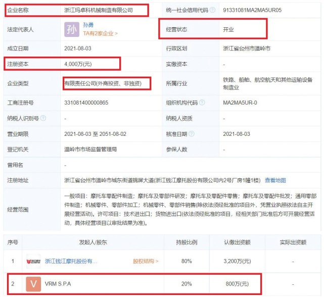The width and height of the screenshot is (324, 297).
Task: Select enterprise type 有限责任公司(外商投资、非独资)
Action: (103, 83)
